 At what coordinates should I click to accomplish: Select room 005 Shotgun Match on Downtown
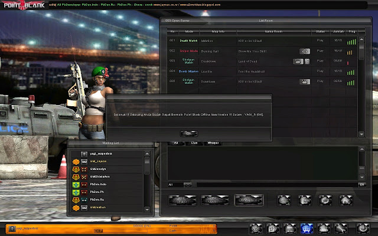click(x=262, y=81)
